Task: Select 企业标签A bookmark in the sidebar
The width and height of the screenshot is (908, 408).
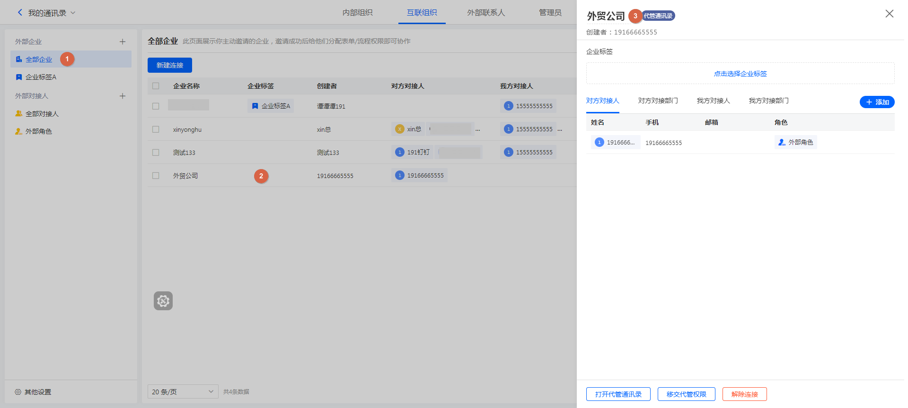Action: [x=41, y=77]
